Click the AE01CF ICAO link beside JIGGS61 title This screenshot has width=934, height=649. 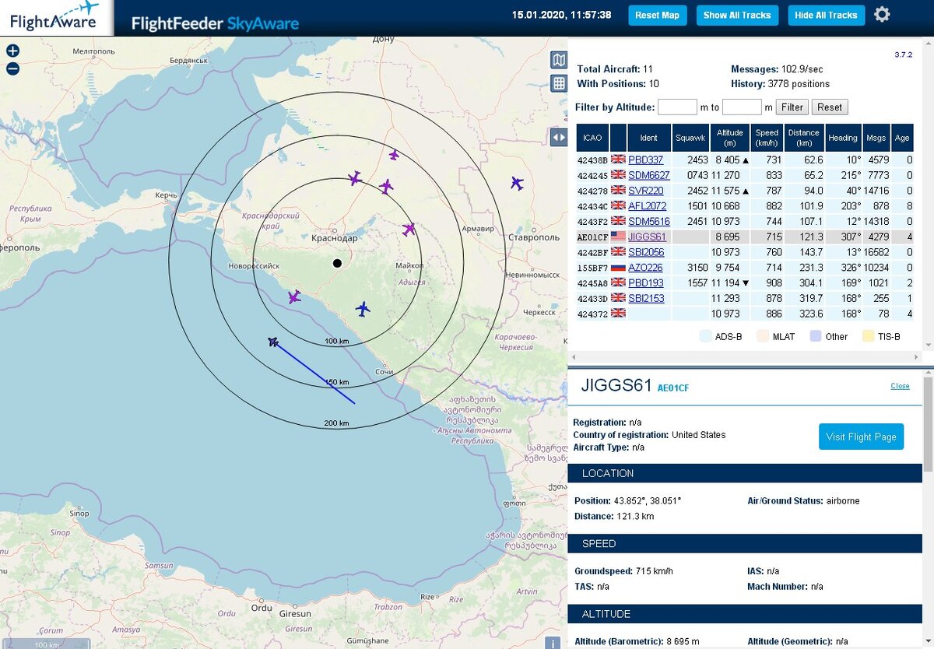click(x=675, y=387)
